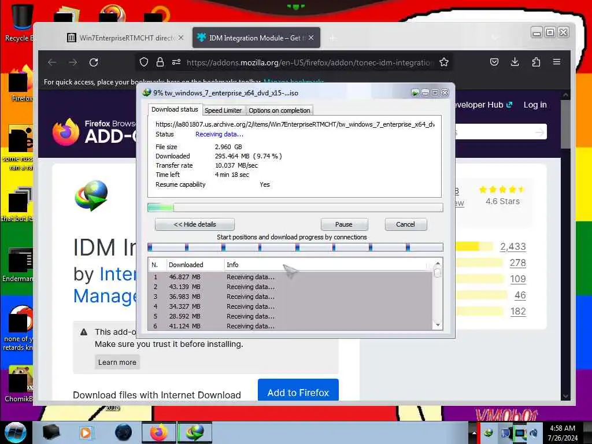Screen dimensions: 592x444
Task: Open Firefox downloads panel
Action: pyautogui.click(x=515, y=62)
